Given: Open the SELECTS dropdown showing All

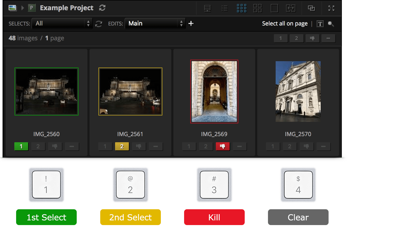Looking at the screenshot, I should 62,23.
